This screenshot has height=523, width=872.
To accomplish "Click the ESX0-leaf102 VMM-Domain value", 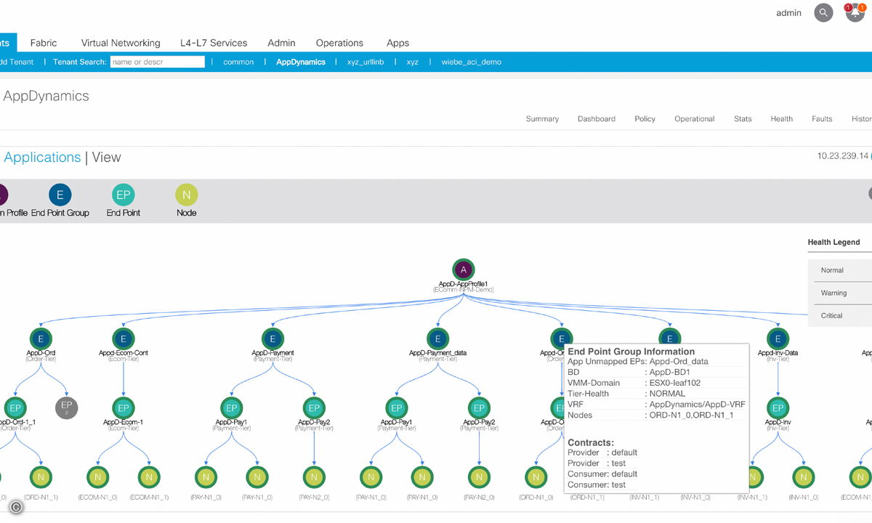I will pos(674,383).
